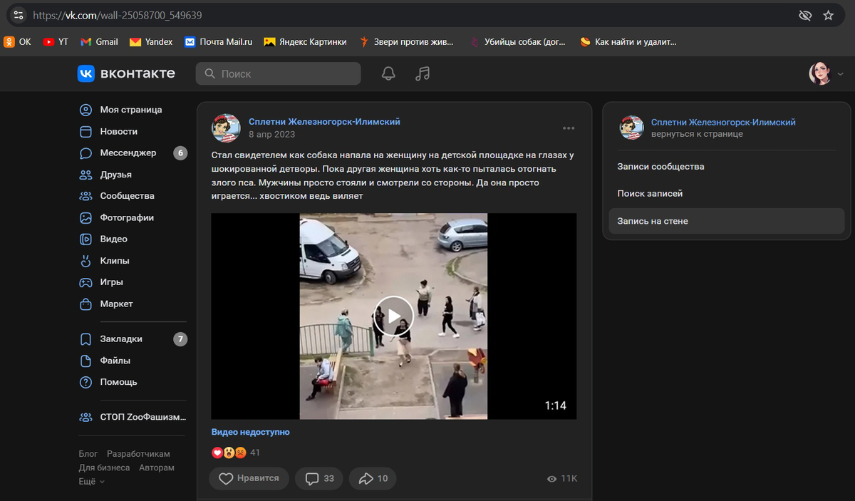Click the crossed-out eye icon in address bar
855x501 pixels.
click(805, 15)
